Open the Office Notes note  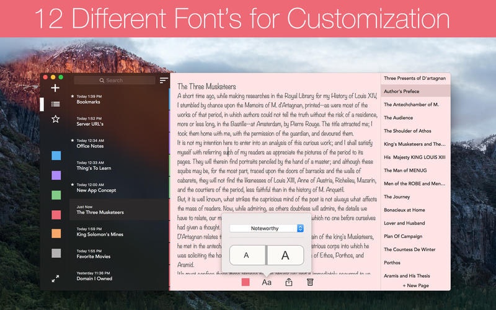(118, 143)
